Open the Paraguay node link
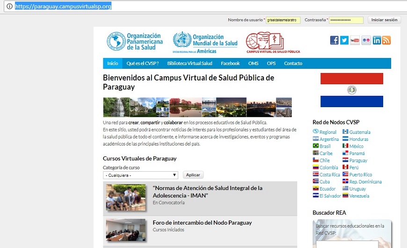The image size is (407, 248). pos(358,160)
